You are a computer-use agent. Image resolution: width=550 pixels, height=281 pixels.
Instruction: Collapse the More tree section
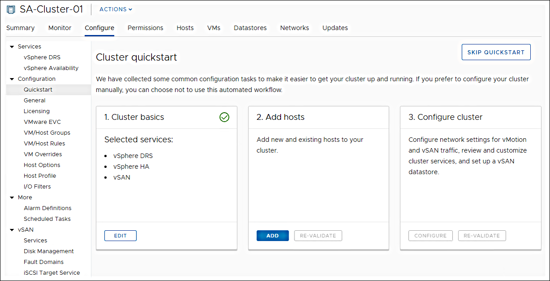12,198
